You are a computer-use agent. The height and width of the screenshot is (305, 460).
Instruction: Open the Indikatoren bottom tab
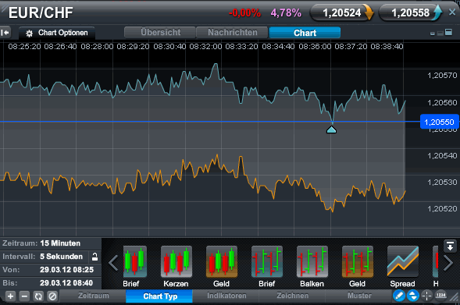point(226,296)
